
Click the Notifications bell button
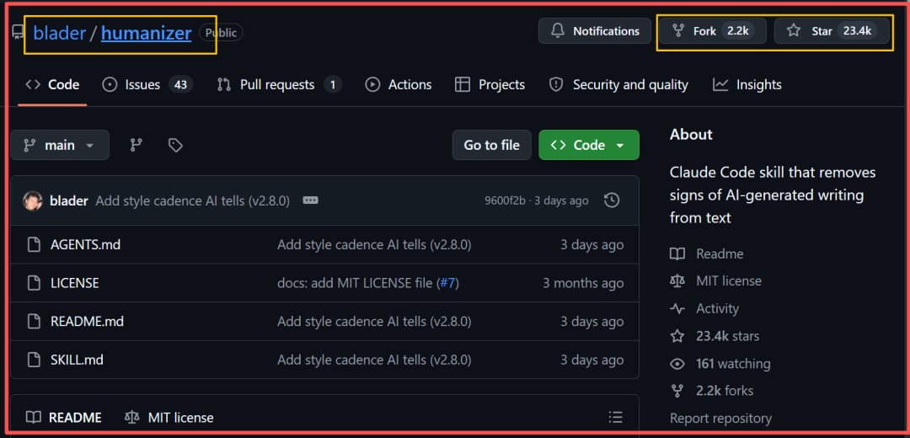pyautogui.click(x=596, y=31)
